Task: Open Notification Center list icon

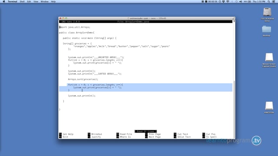Action: [274, 2]
